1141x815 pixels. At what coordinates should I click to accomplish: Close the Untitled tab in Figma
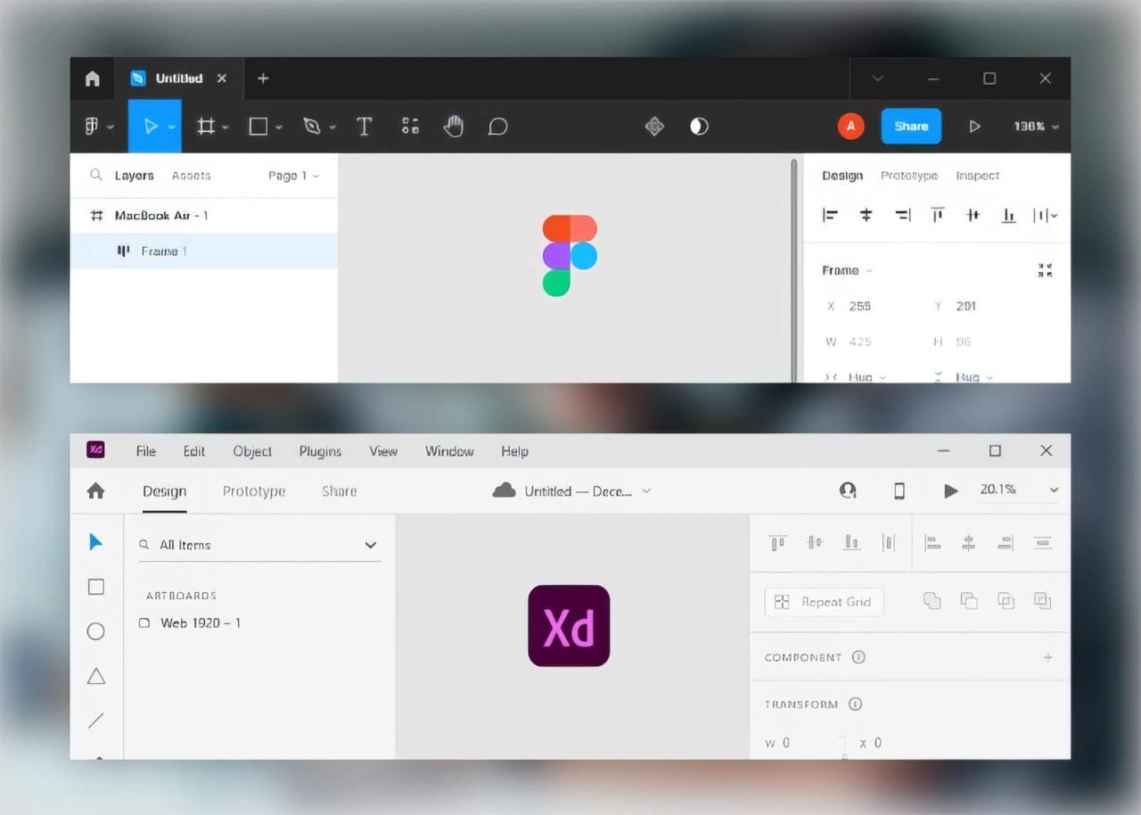[222, 78]
